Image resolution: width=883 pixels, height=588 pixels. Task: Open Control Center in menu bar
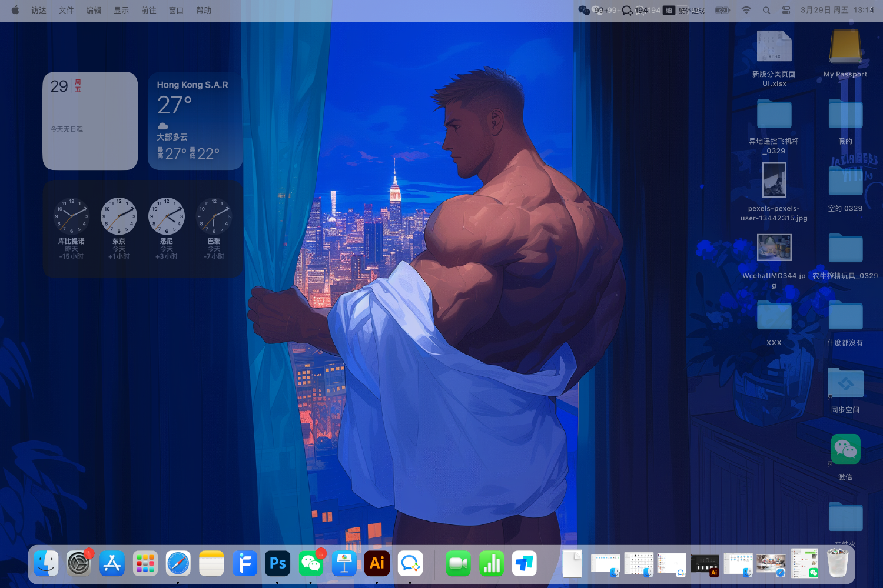[x=786, y=10]
